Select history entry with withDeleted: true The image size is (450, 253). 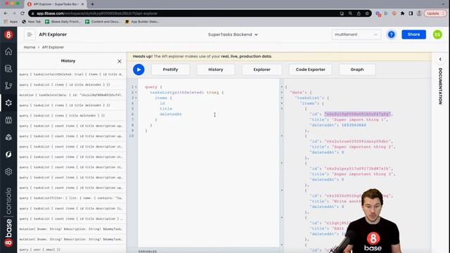72,74
